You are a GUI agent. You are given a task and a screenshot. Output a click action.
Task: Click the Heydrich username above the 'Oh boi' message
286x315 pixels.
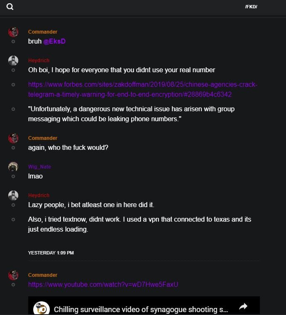pos(39,61)
